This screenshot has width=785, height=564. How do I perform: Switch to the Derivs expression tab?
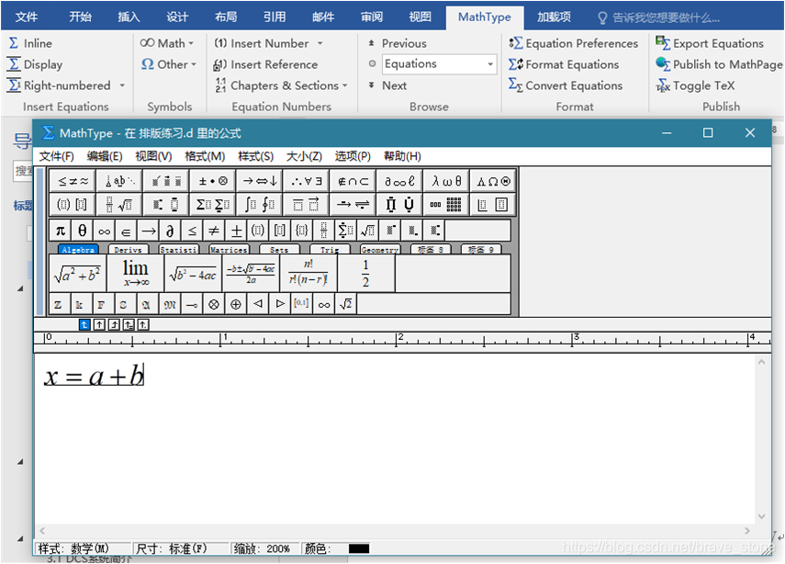click(x=129, y=250)
